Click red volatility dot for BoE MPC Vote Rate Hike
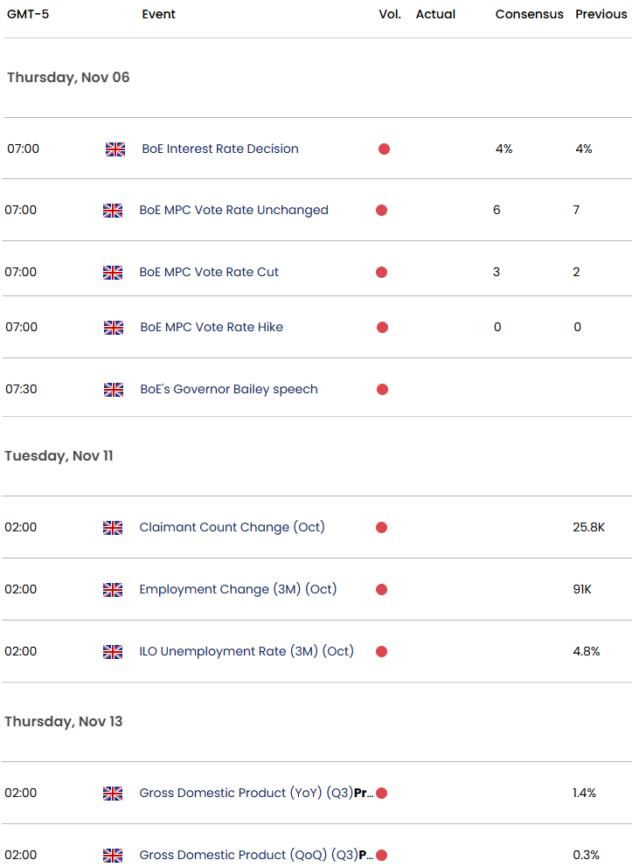 [x=381, y=328]
